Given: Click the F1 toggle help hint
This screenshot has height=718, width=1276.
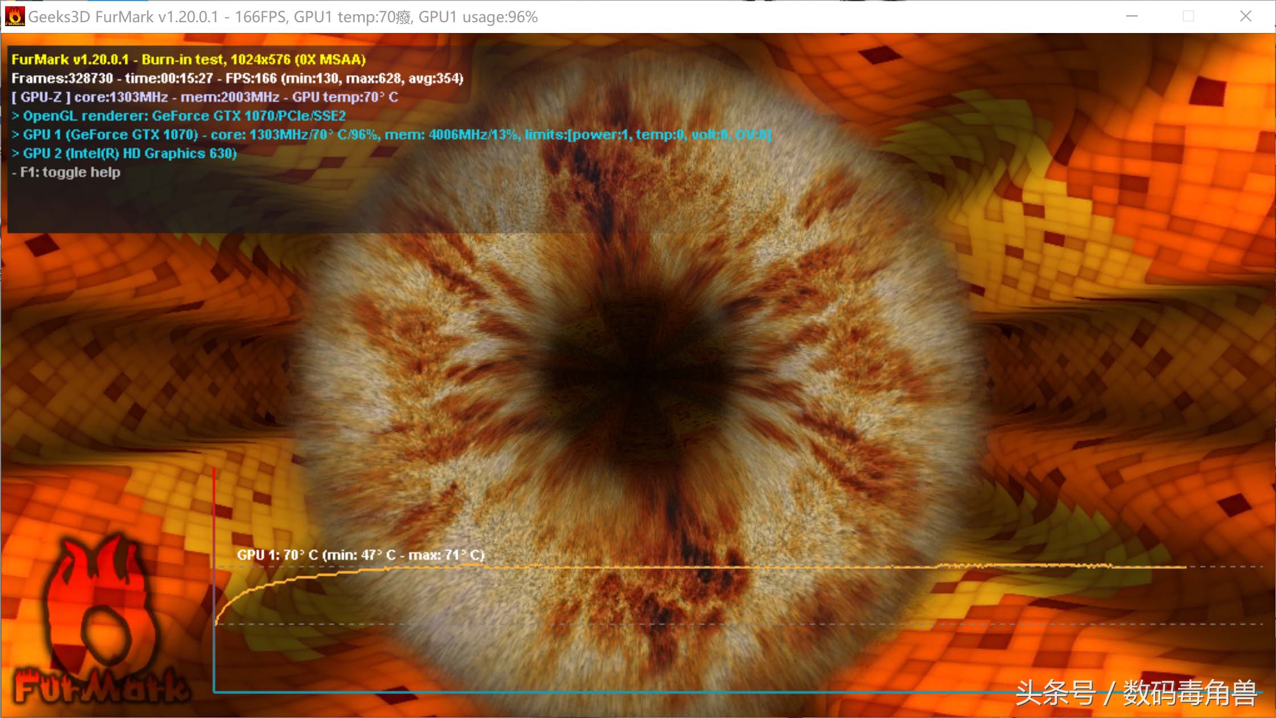Looking at the screenshot, I should point(66,173).
